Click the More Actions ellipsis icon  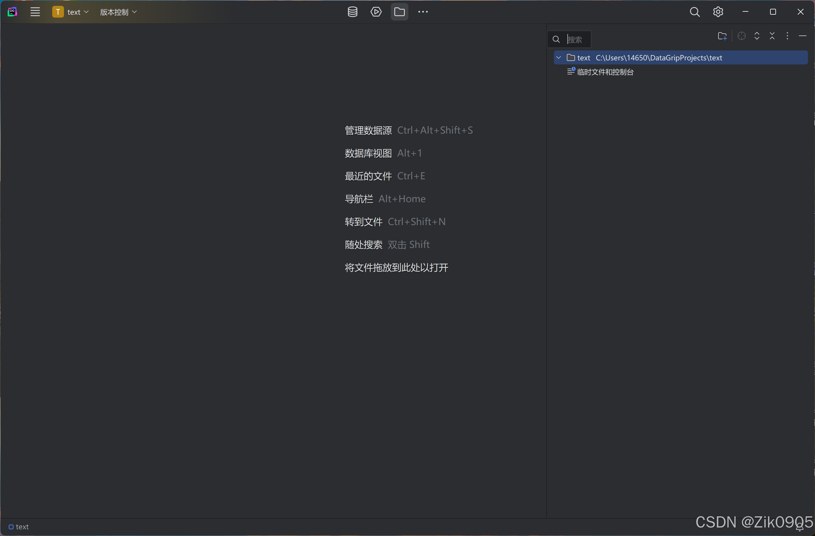pos(423,12)
